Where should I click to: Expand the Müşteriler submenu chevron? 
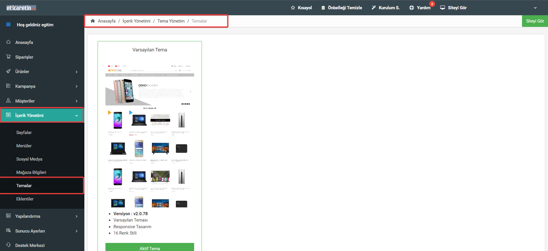pos(77,101)
